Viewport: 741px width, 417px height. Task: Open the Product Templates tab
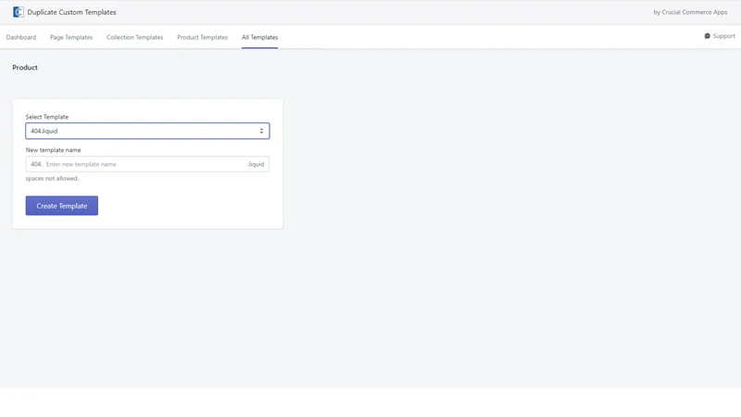tap(202, 37)
